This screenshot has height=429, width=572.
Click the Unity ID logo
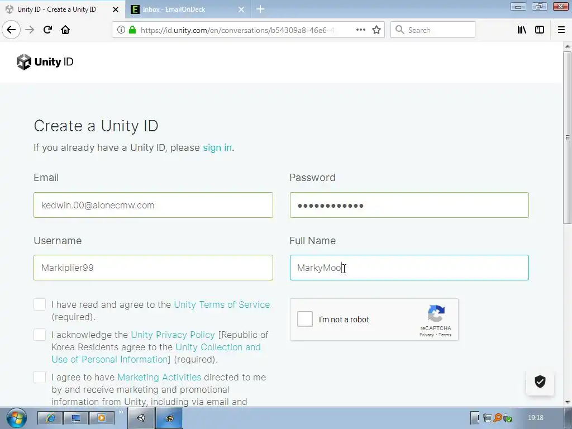45,62
